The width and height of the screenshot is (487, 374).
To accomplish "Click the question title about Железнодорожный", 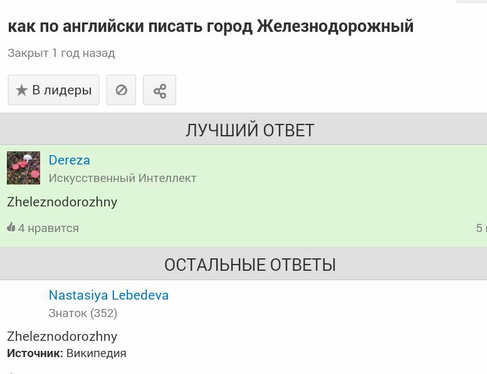I will coord(211,26).
